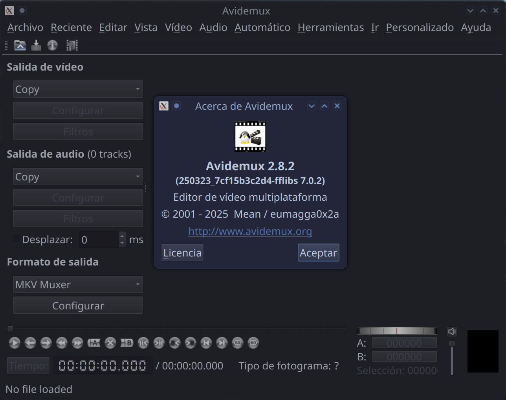
Task: Go to the next frame with right arrow
Action: point(46,343)
